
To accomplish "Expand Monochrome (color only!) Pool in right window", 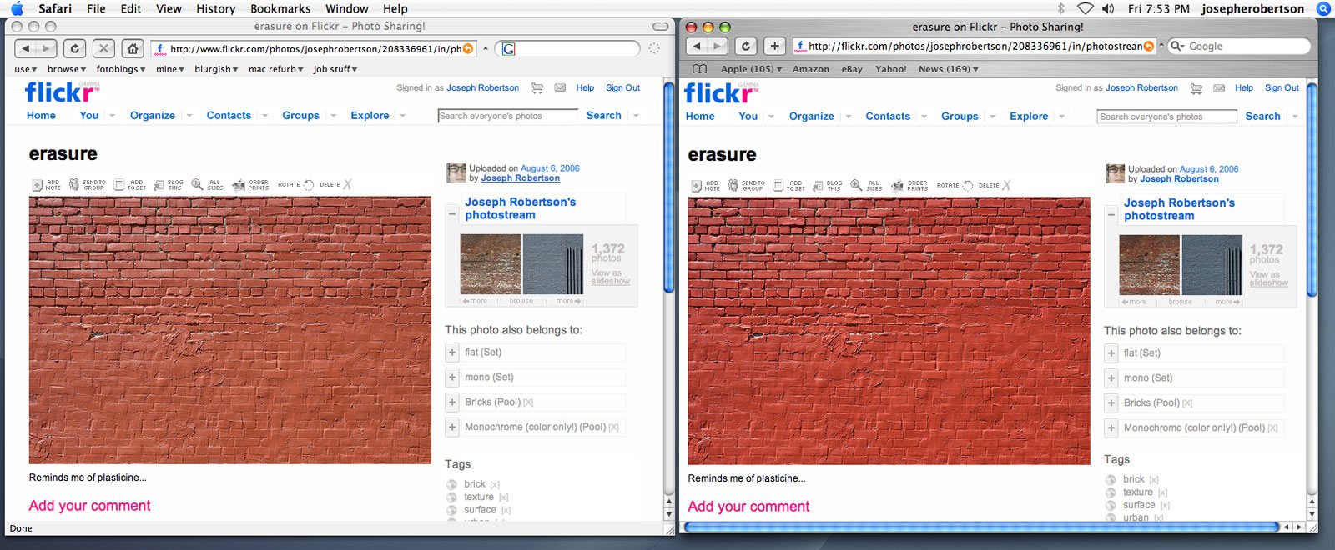I will (x=1111, y=428).
